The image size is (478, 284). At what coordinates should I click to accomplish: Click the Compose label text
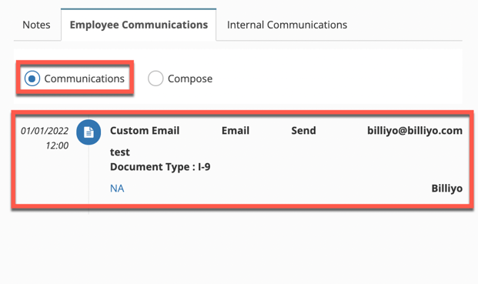[x=190, y=79]
